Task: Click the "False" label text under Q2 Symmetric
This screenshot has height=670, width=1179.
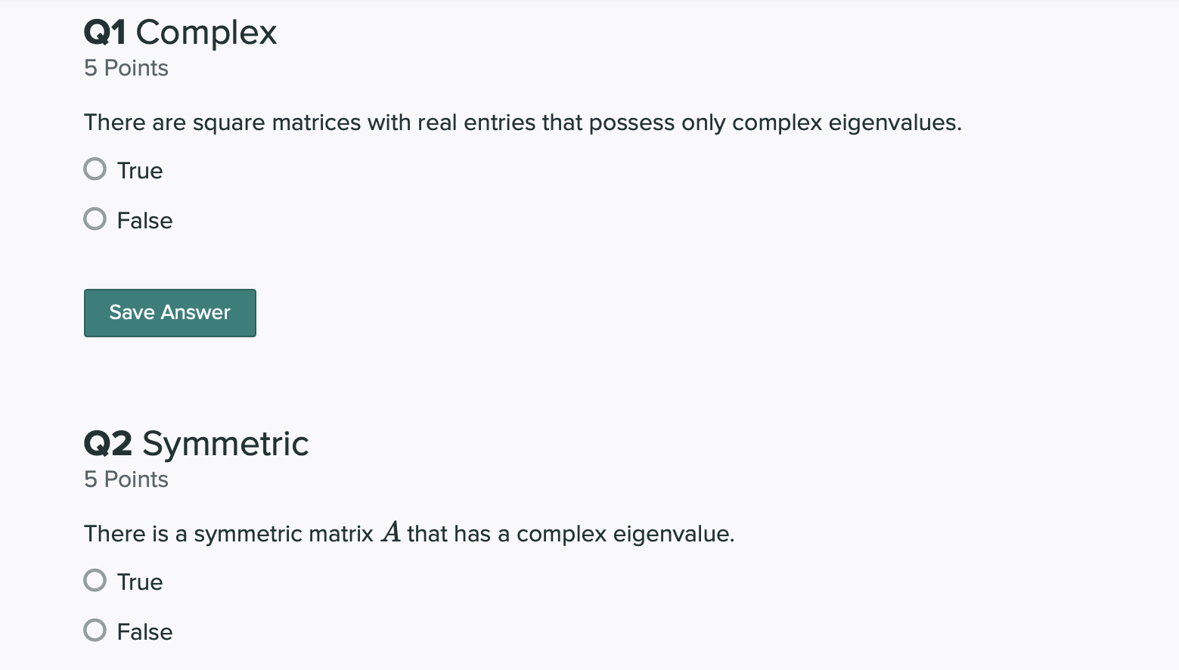Action: tap(144, 632)
